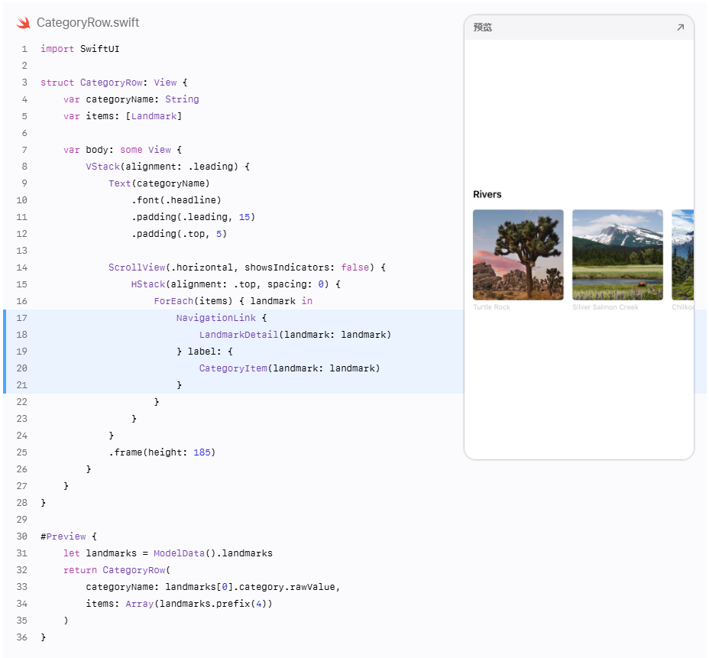This screenshot has height=658, width=709.
Task: Click 'VStack(alignment: .leading) {' line
Action: pos(168,167)
